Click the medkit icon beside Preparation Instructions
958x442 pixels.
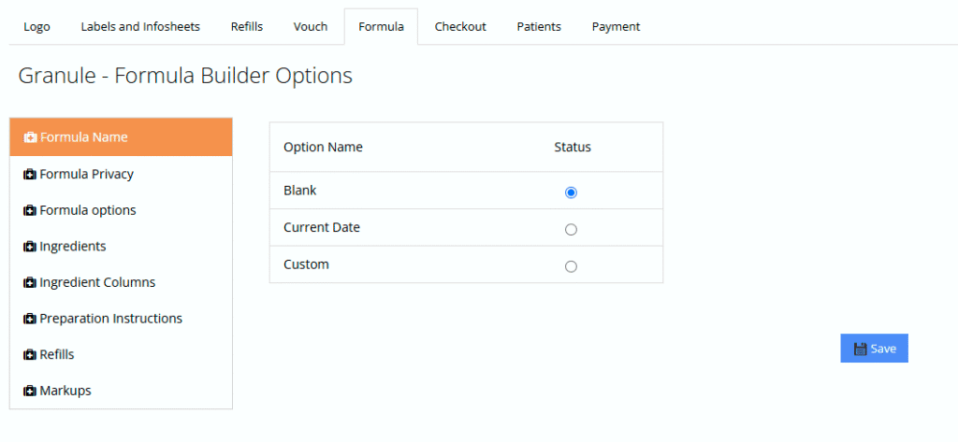point(29,319)
